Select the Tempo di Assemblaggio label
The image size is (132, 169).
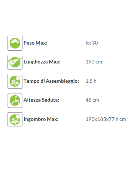coord(51,81)
